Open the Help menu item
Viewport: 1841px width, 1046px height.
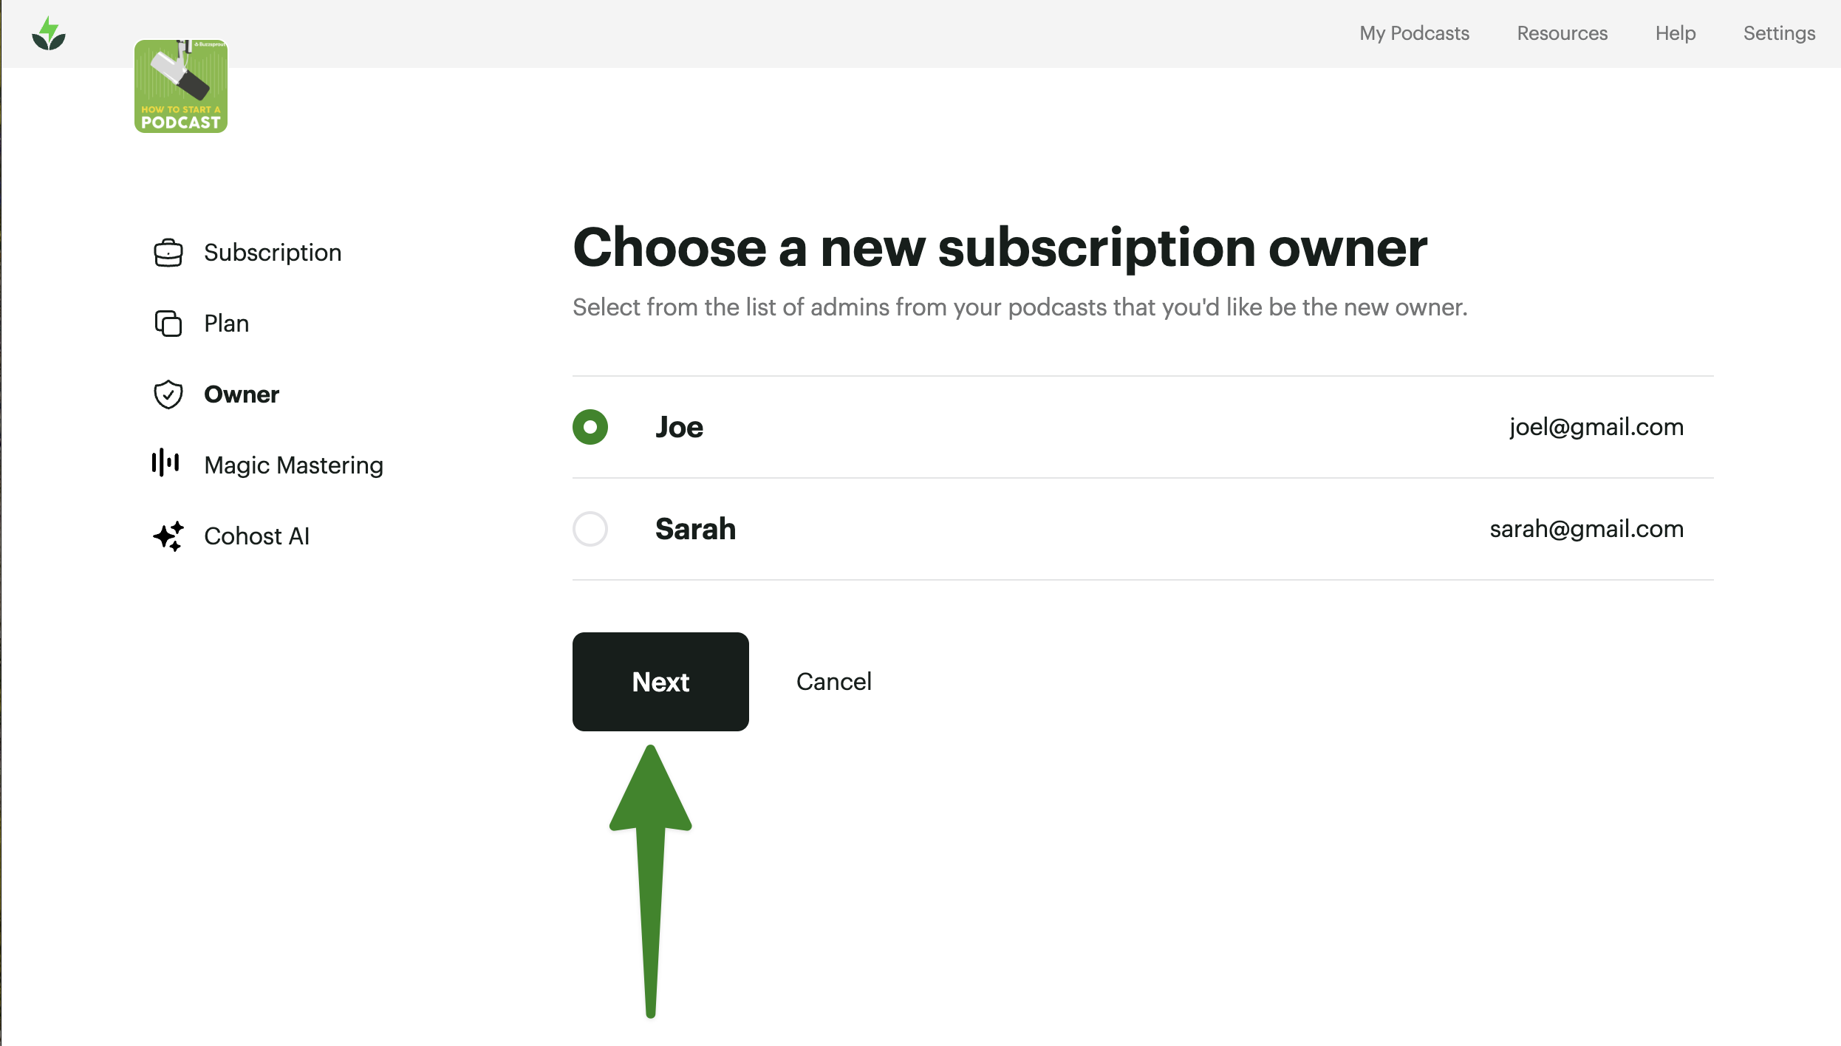point(1675,33)
